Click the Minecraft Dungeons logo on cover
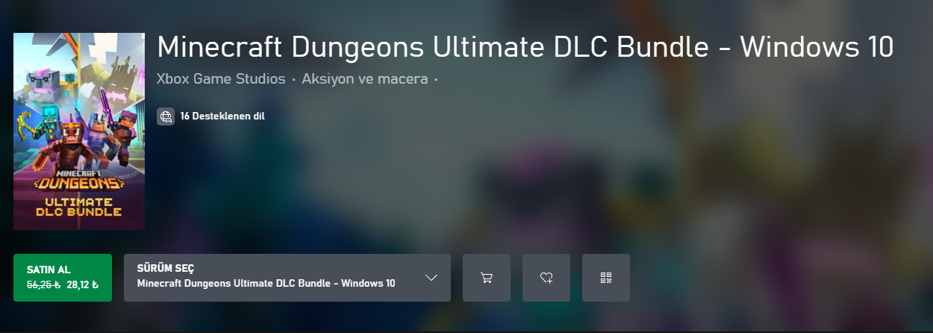The width and height of the screenshot is (933, 333). (x=79, y=179)
